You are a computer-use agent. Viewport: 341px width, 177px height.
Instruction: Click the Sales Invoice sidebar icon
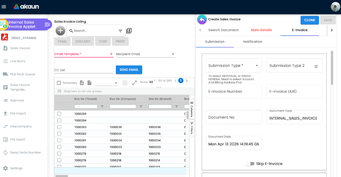point(5,48)
